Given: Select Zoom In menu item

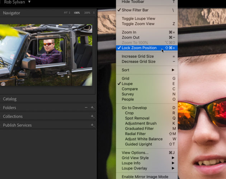Looking at the screenshot, I should (147, 32).
